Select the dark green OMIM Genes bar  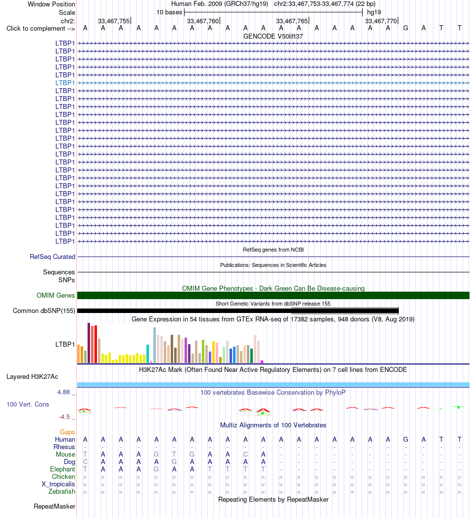(273, 295)
